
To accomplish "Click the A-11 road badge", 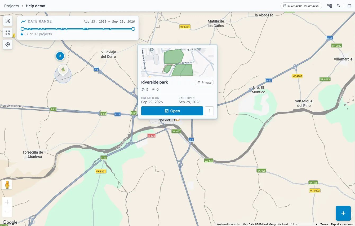I will click(118, 114).
